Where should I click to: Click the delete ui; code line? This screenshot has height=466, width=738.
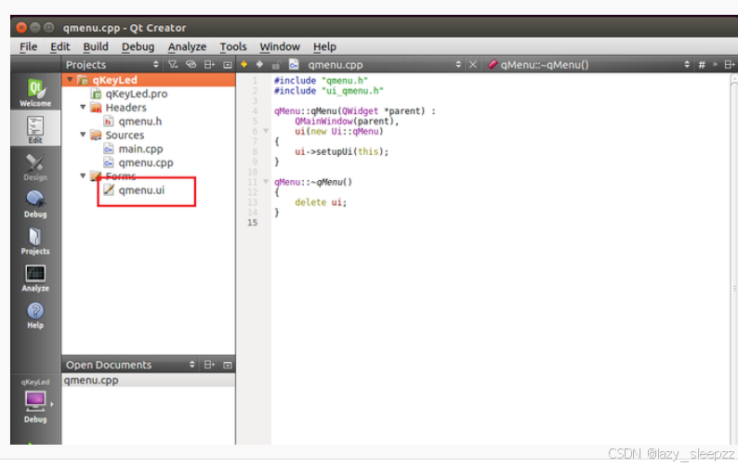pos(321,202)
